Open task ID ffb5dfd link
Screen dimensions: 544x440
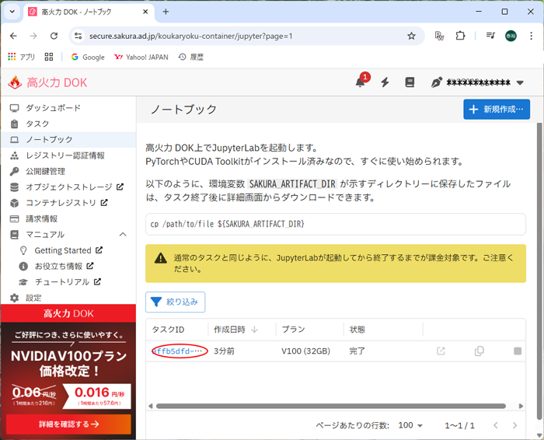tap(177, 351)
